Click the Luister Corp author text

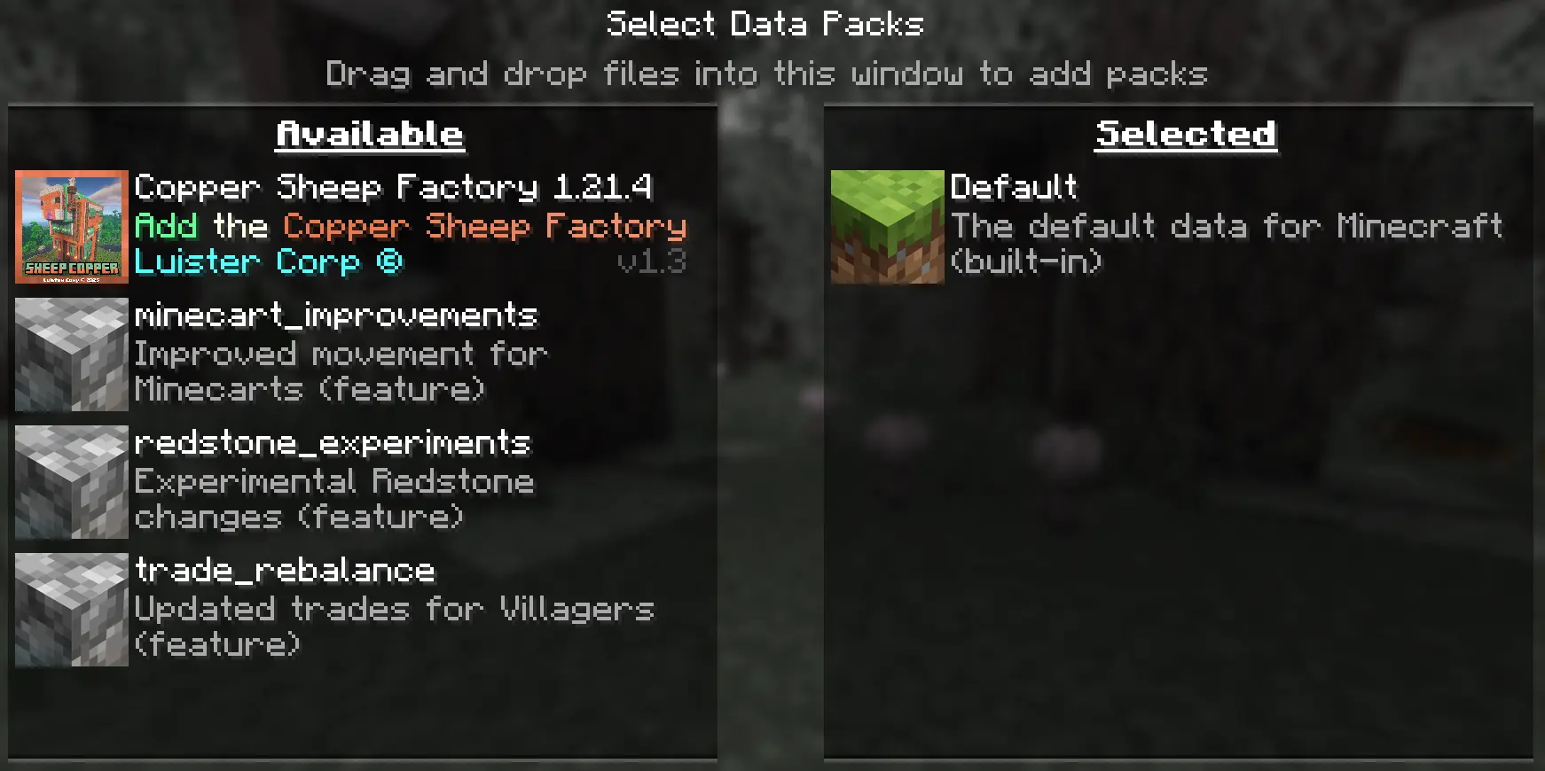[x=269, y=262]
